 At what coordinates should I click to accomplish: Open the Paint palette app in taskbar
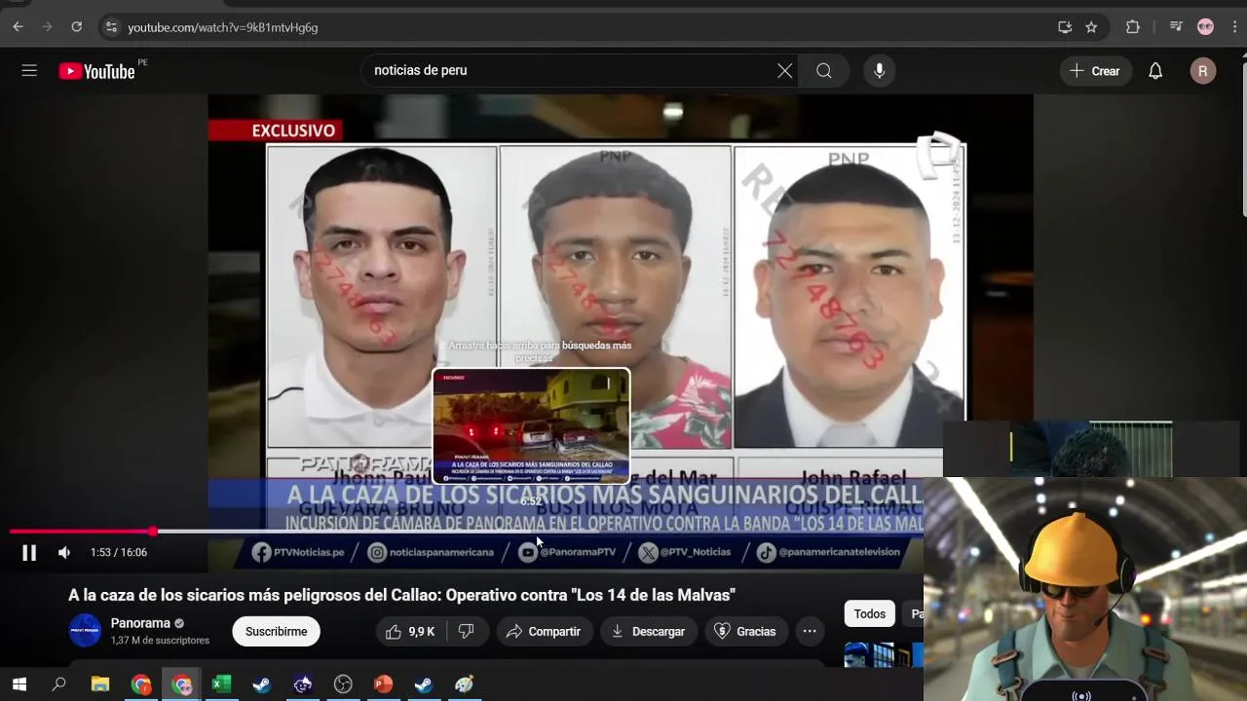(x=464, y=684)
